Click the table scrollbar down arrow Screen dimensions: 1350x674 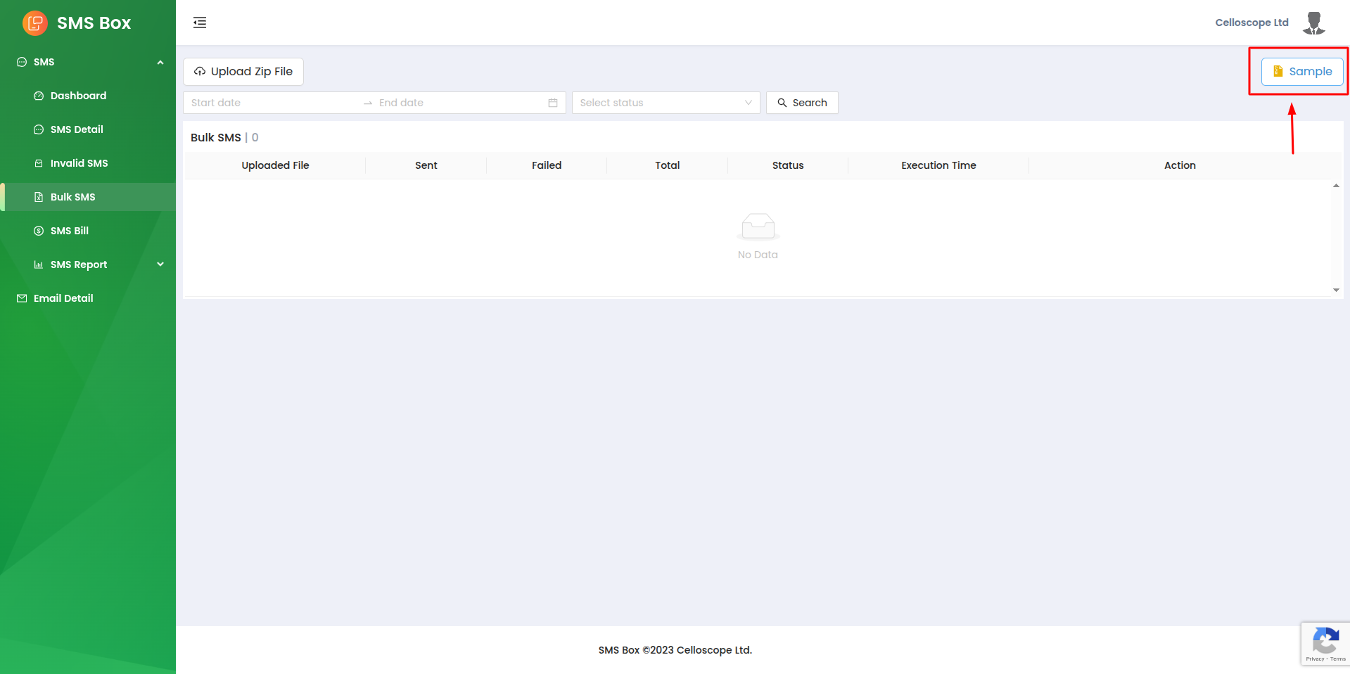point(1336,290)
